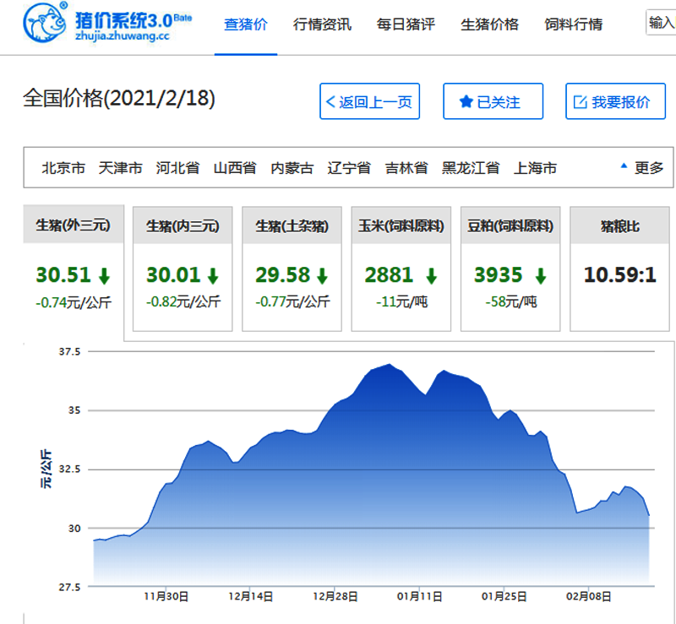Screen dimensions: 676x624
Task: Open the 行情资讯 navigation tab
Action: (322, 24)
